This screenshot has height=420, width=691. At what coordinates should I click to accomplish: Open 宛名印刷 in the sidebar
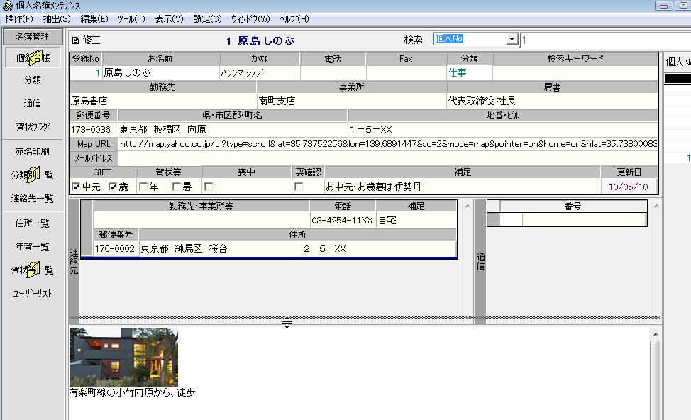coord(33,152)
